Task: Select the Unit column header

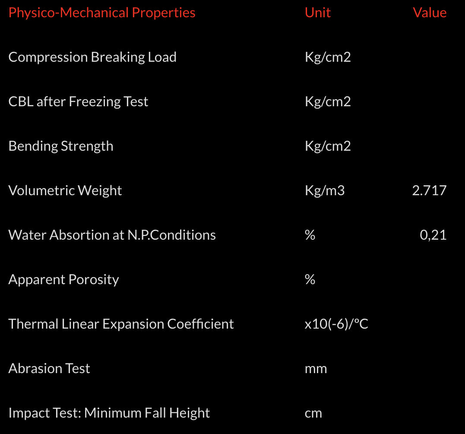Action: (317, 13)
